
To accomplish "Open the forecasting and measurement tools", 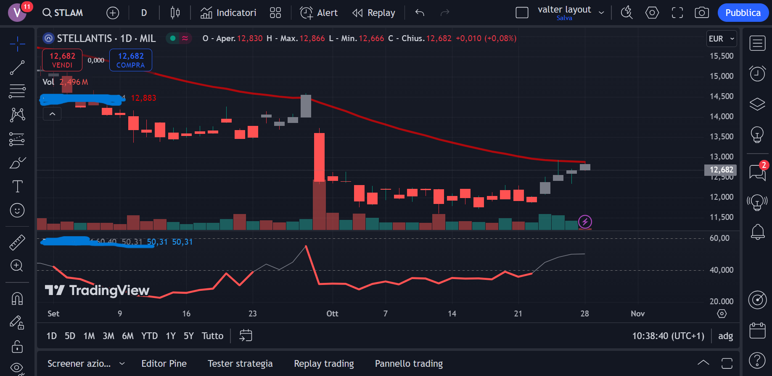I will click(17, 139).
